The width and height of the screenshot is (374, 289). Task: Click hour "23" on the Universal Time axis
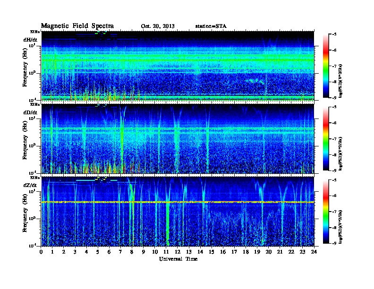point(302,252)
